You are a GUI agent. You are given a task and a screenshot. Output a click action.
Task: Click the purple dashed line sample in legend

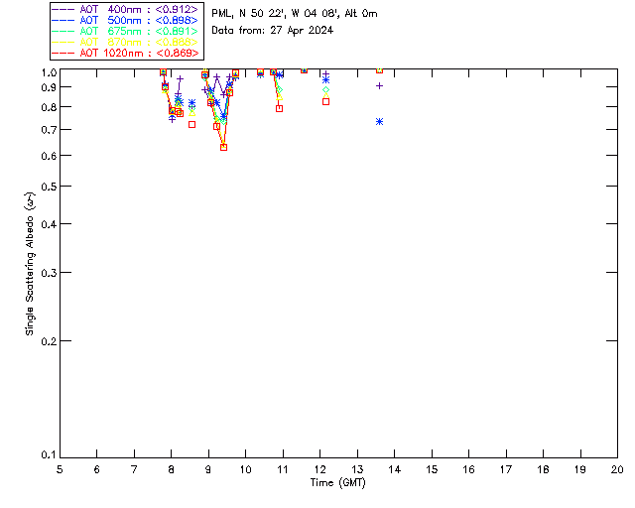click(x=63, y=9)
